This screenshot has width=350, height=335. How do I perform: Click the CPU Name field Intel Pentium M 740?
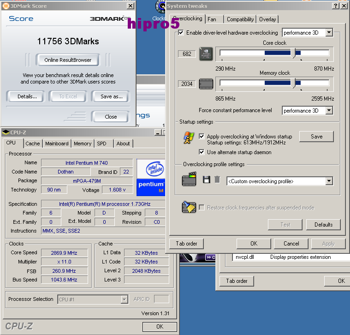tap(87, 163)
